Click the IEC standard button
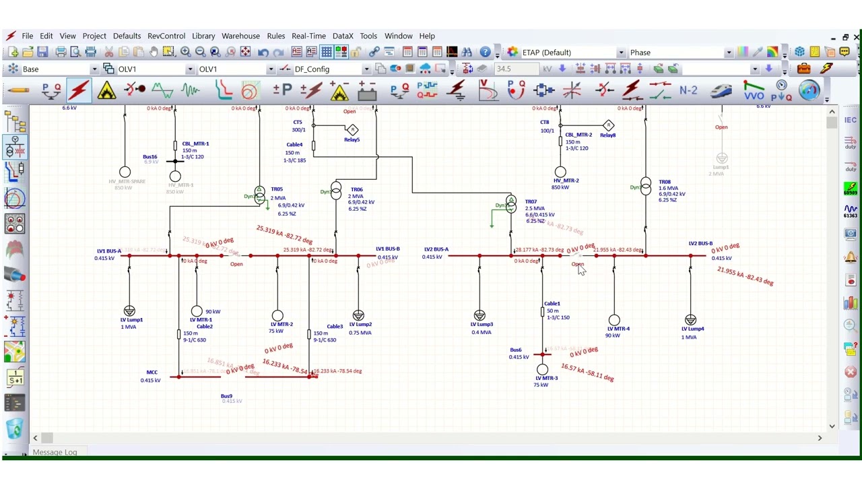This screenshot has height=485, width=862. [851, 121]
